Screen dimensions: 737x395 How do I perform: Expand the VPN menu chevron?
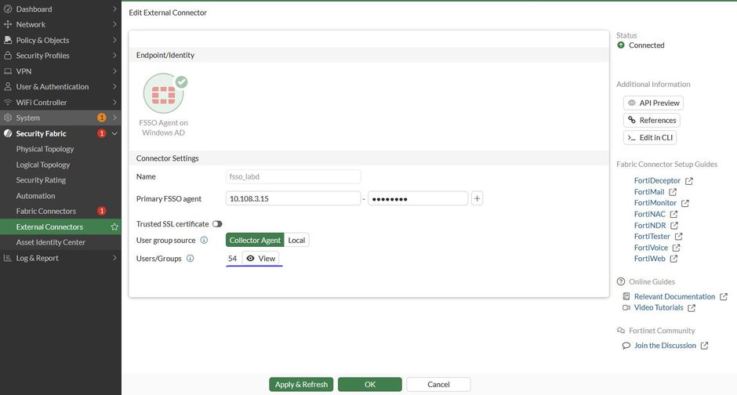coord(114,71)
